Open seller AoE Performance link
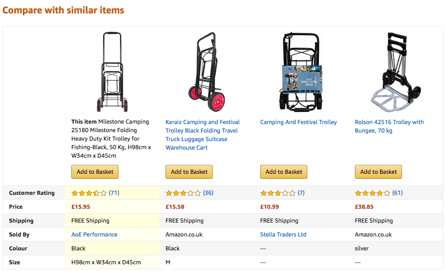Viewport: 445px width, 271px height. click(x=94, y=234)
